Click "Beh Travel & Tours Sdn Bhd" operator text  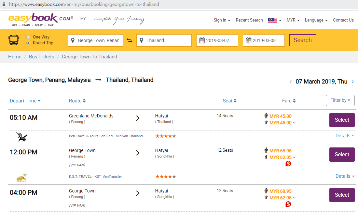[x=91, y=136]
